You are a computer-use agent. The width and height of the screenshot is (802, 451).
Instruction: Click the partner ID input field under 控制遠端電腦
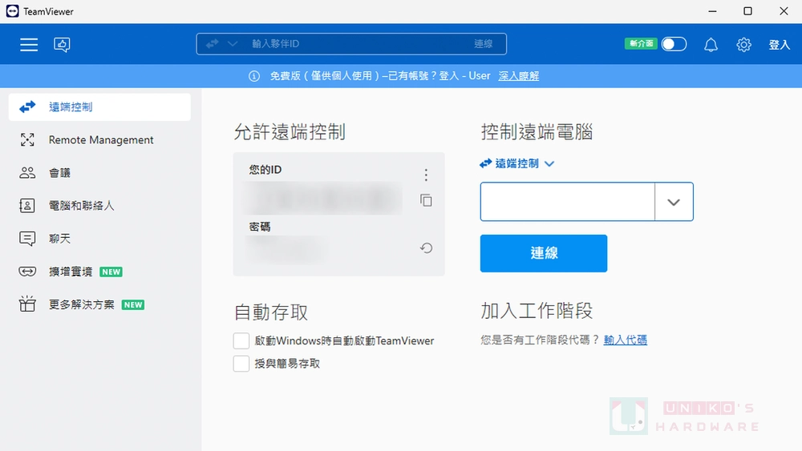click(567, 202)
